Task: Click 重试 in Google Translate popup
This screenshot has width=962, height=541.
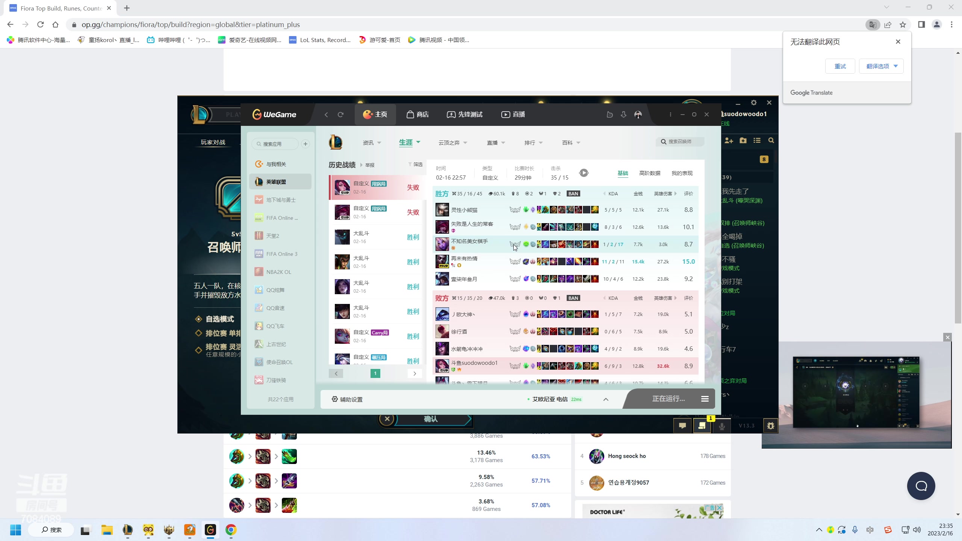Action: [x=840, y=66]
